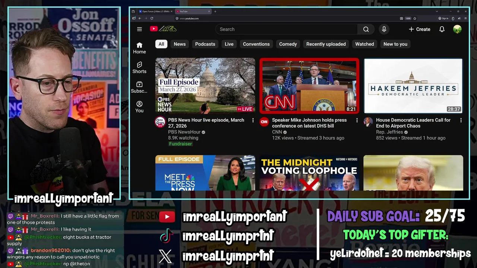Screen dimensions: 477x268
Task: Open the You section in sidebar
Action: pyautogui.click(x=139, y=107)
